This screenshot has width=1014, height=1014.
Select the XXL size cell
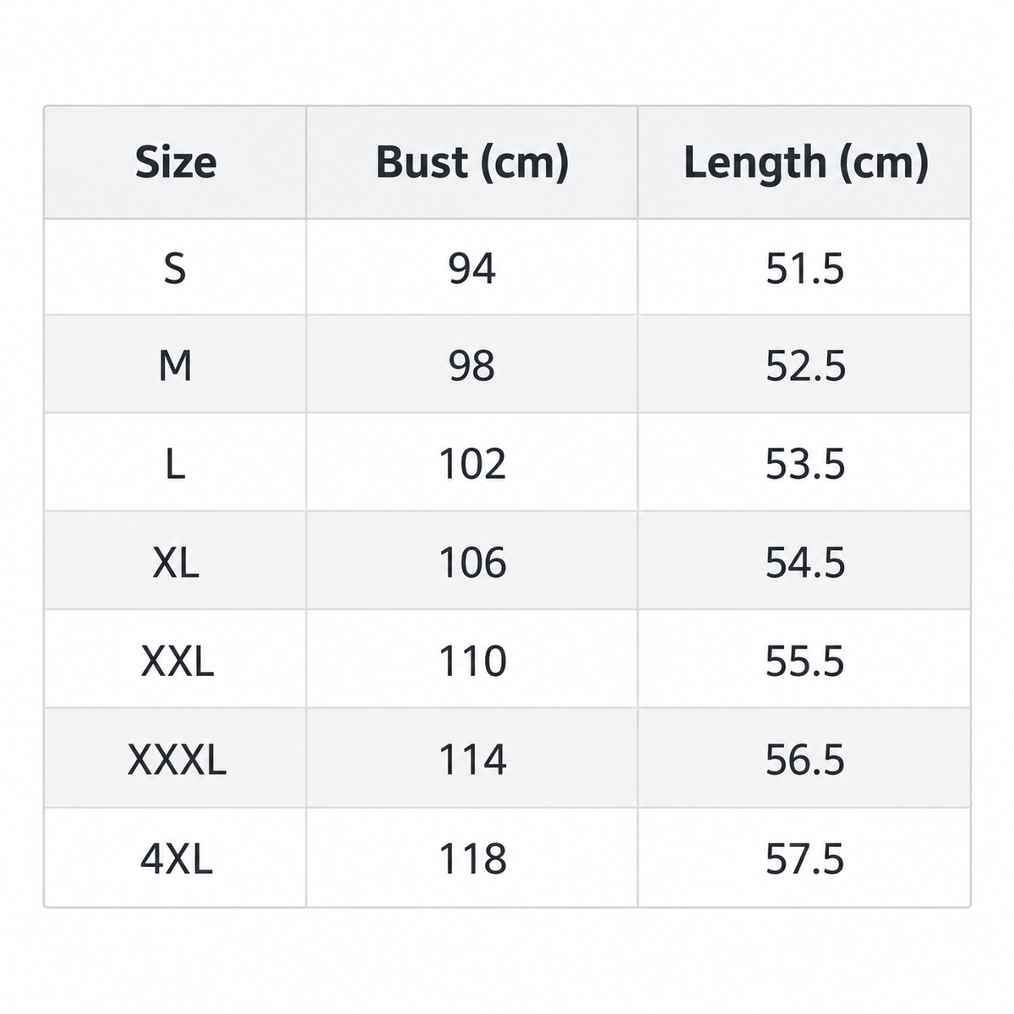click(x=176, y=660)
